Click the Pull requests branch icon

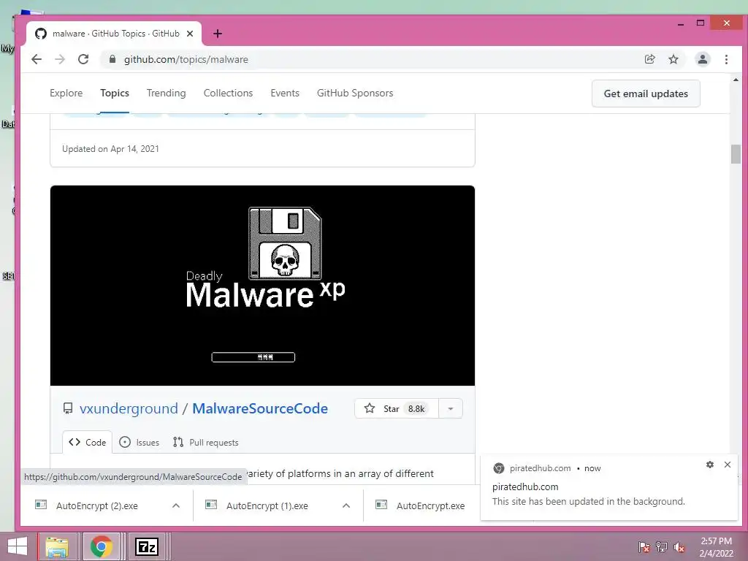(178, 442)
